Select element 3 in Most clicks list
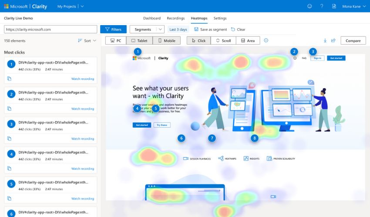The height and width of the screenshot is (217, 370). point(50,130)
